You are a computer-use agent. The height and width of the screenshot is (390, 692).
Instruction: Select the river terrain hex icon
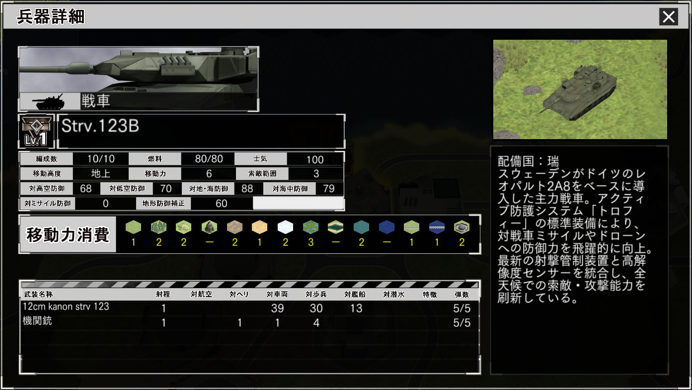(336, 227)
